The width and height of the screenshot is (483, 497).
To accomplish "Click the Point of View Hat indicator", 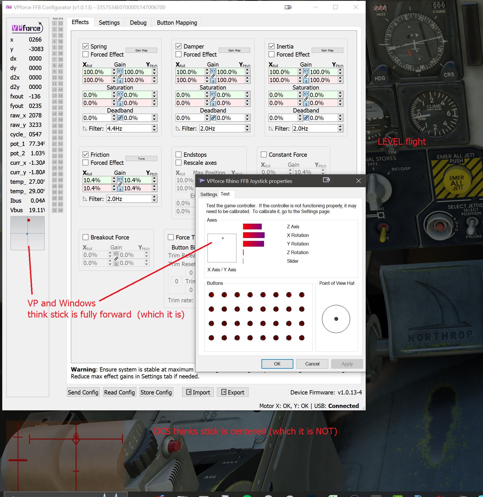I will [336, 319].
